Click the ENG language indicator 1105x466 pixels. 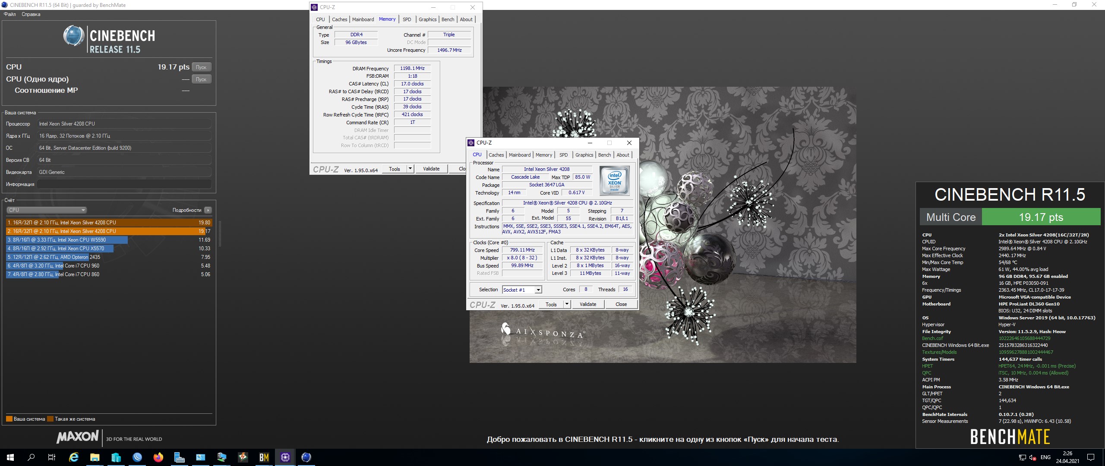(x=1045, y=457)
